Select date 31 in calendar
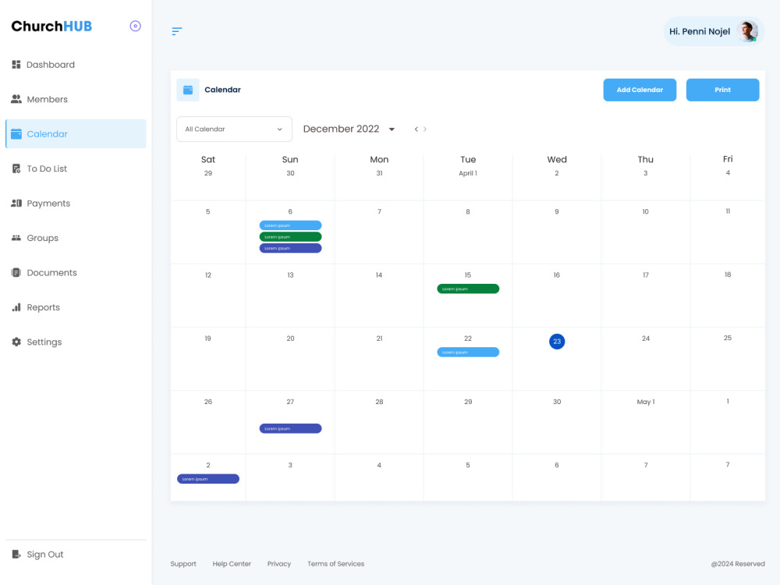 [379, 173]
